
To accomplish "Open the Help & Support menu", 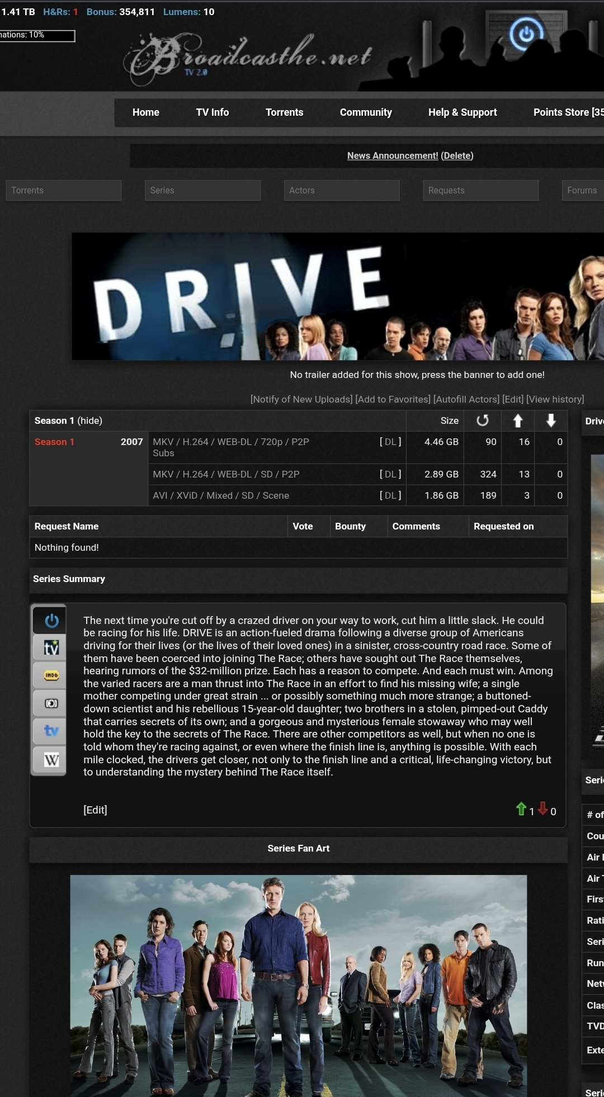I will pyautogui.click(x=463, y=112).
